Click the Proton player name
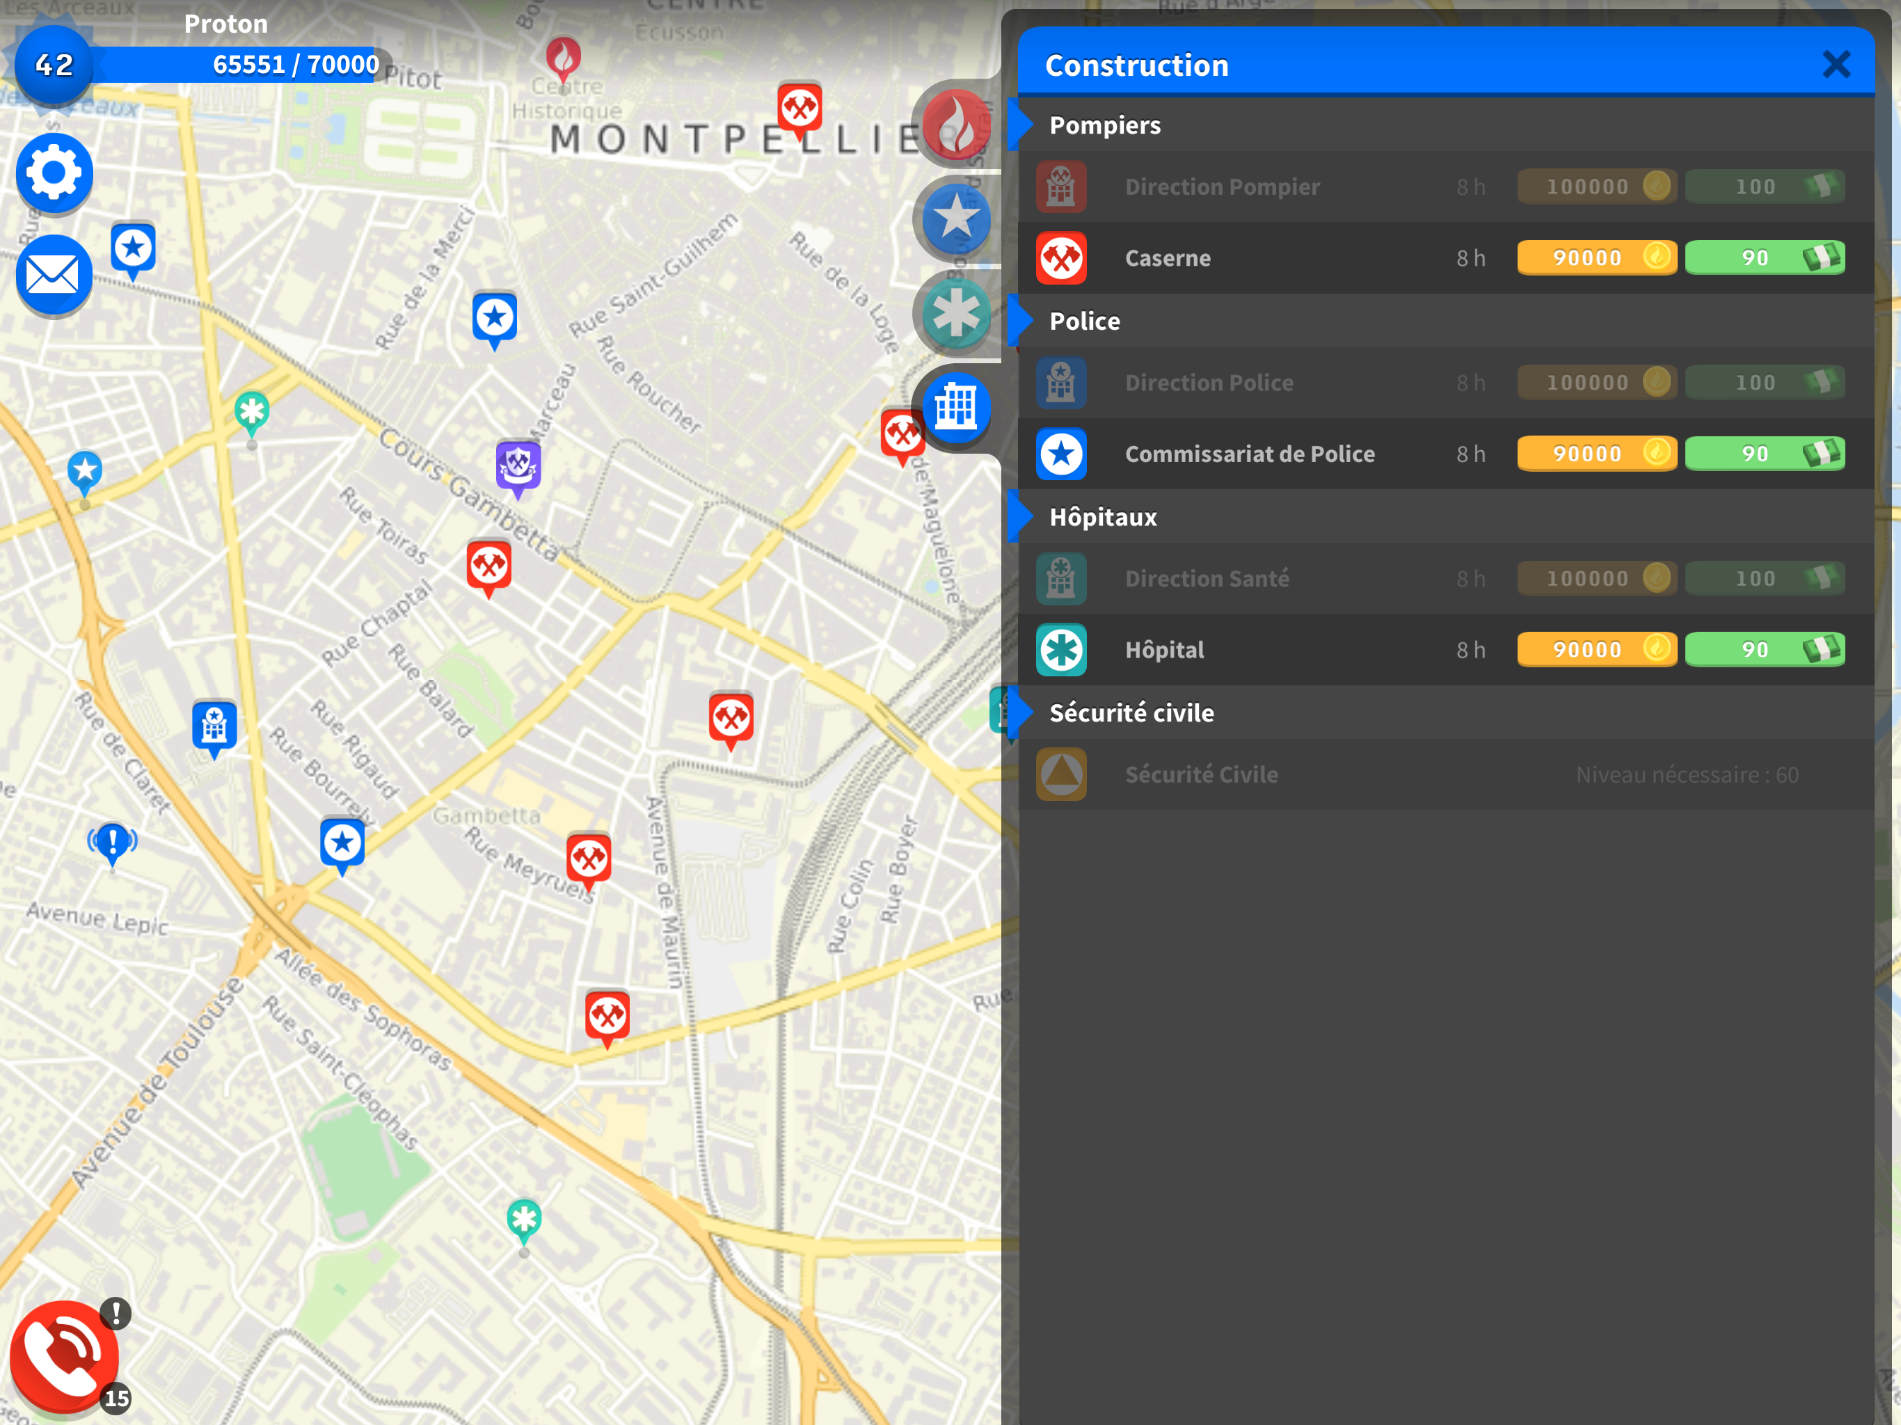1901x1425 pixels. [x=226, y=24]
